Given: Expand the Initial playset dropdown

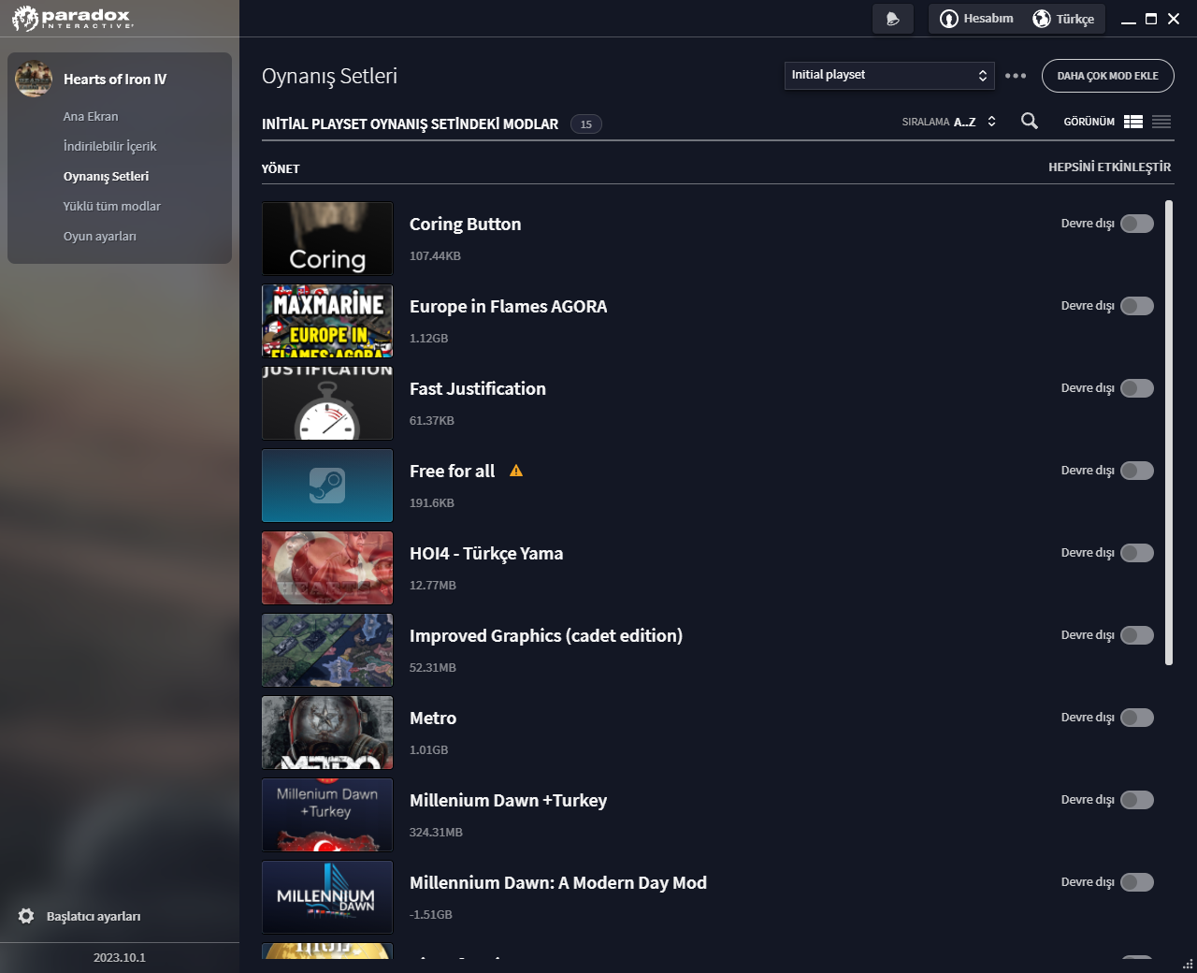Looking at the screenshot, I should [889, 76].
